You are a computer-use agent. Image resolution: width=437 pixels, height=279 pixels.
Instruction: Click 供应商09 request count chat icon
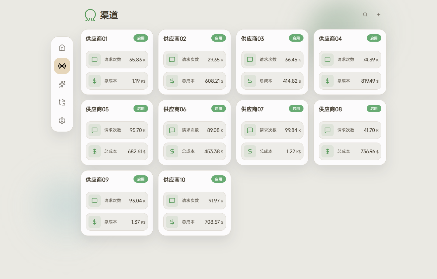[95, 201]
